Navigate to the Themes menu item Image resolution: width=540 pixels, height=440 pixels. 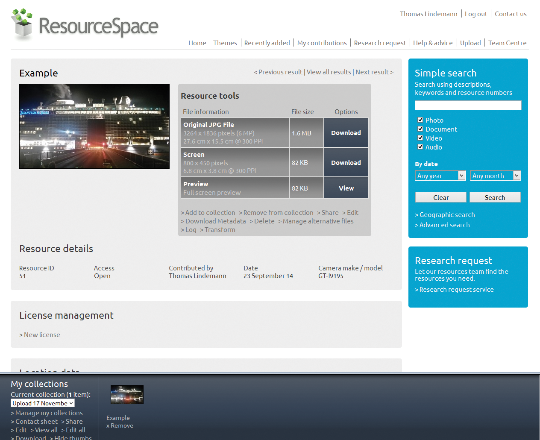click(x=225, y=43)
